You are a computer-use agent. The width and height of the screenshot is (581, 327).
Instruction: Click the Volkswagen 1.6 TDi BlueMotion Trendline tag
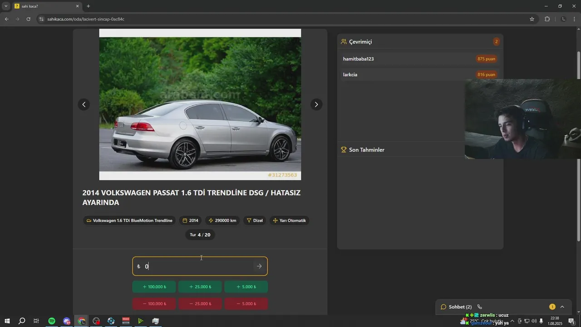[x=129, y=220]
